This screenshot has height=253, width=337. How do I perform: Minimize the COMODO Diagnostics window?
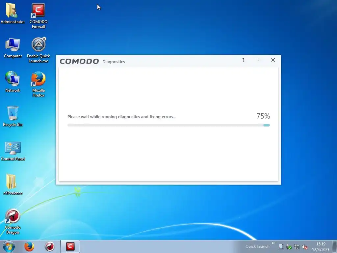tap(258, 60)
